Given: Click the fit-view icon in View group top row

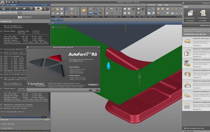Looking at the screenshot, I should pos(72,9).
